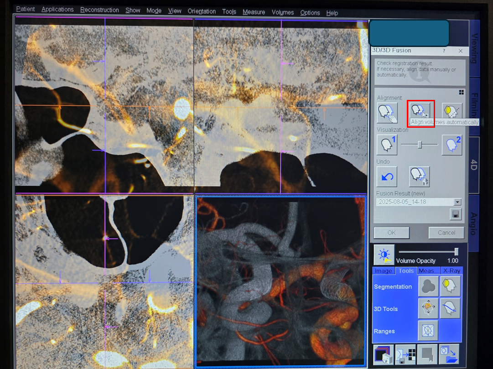This screenshot has height=369, width=493.
Task: Select the manual volume alignment icon
Action: (x=387, y=113)
